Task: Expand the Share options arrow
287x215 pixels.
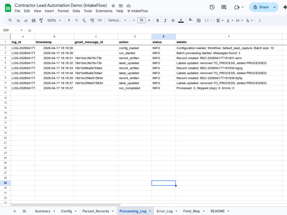Action: click(x=275, y=7)
